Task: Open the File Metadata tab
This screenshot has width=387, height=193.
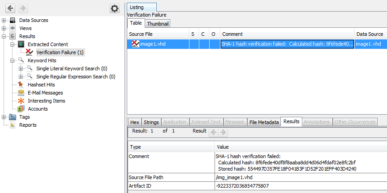Action: coord(264,122)
